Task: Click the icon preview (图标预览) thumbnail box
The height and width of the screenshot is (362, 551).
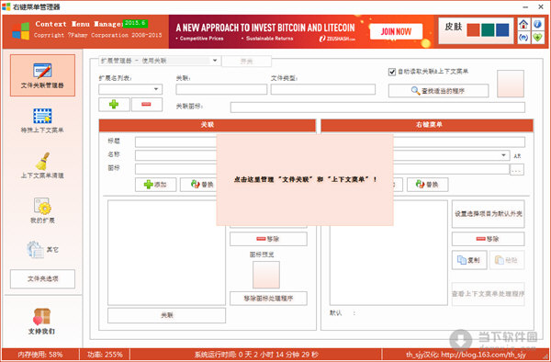Action: click(x=266, y=275)
